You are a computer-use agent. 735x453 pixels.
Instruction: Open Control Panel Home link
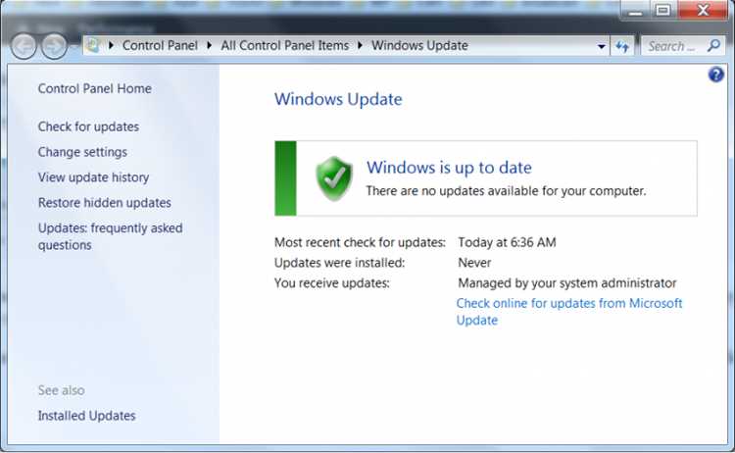(x=95, y=88)
